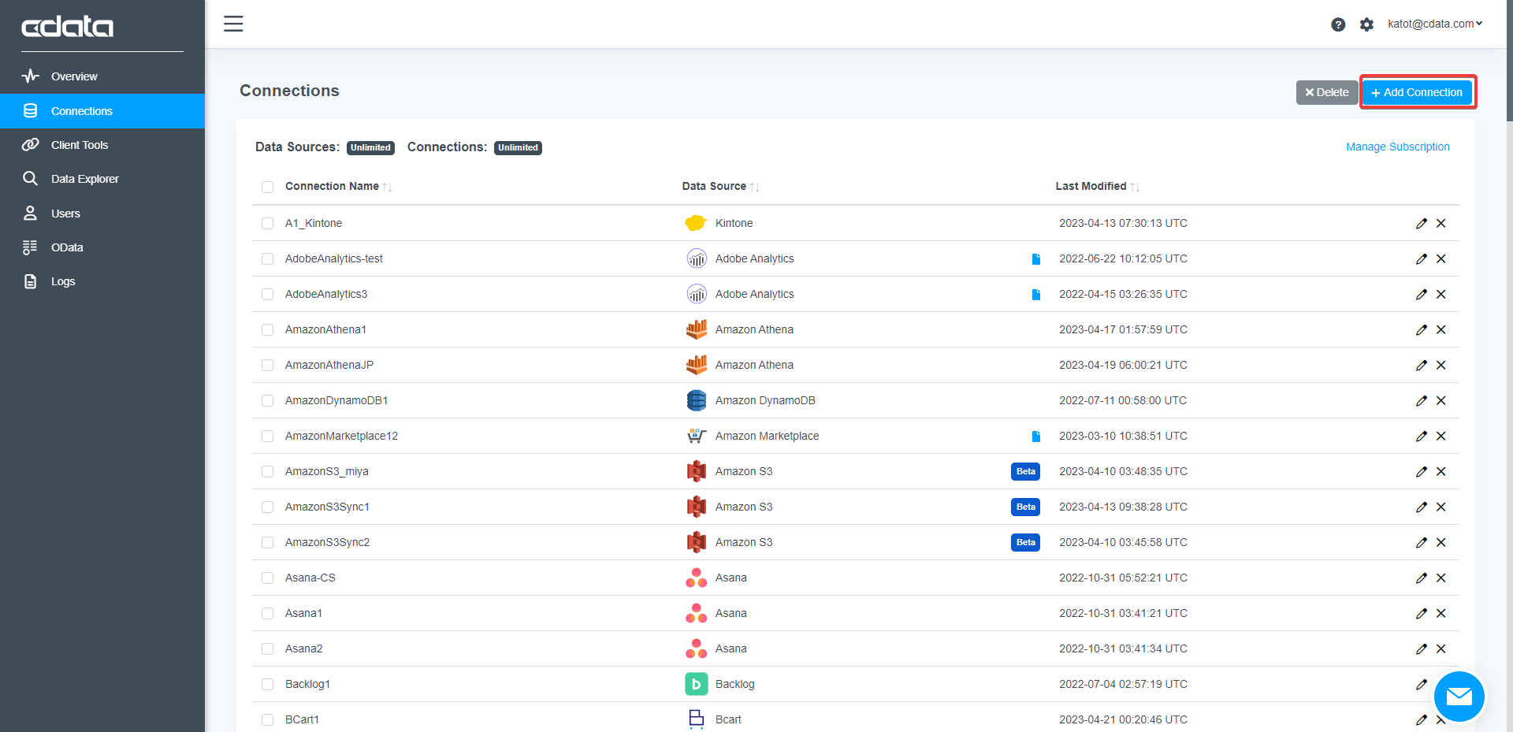Edit the AmazonS3_miya connection pencil icon
The width and height of the screenshot is (1513, 732).
click(1422, 471)
